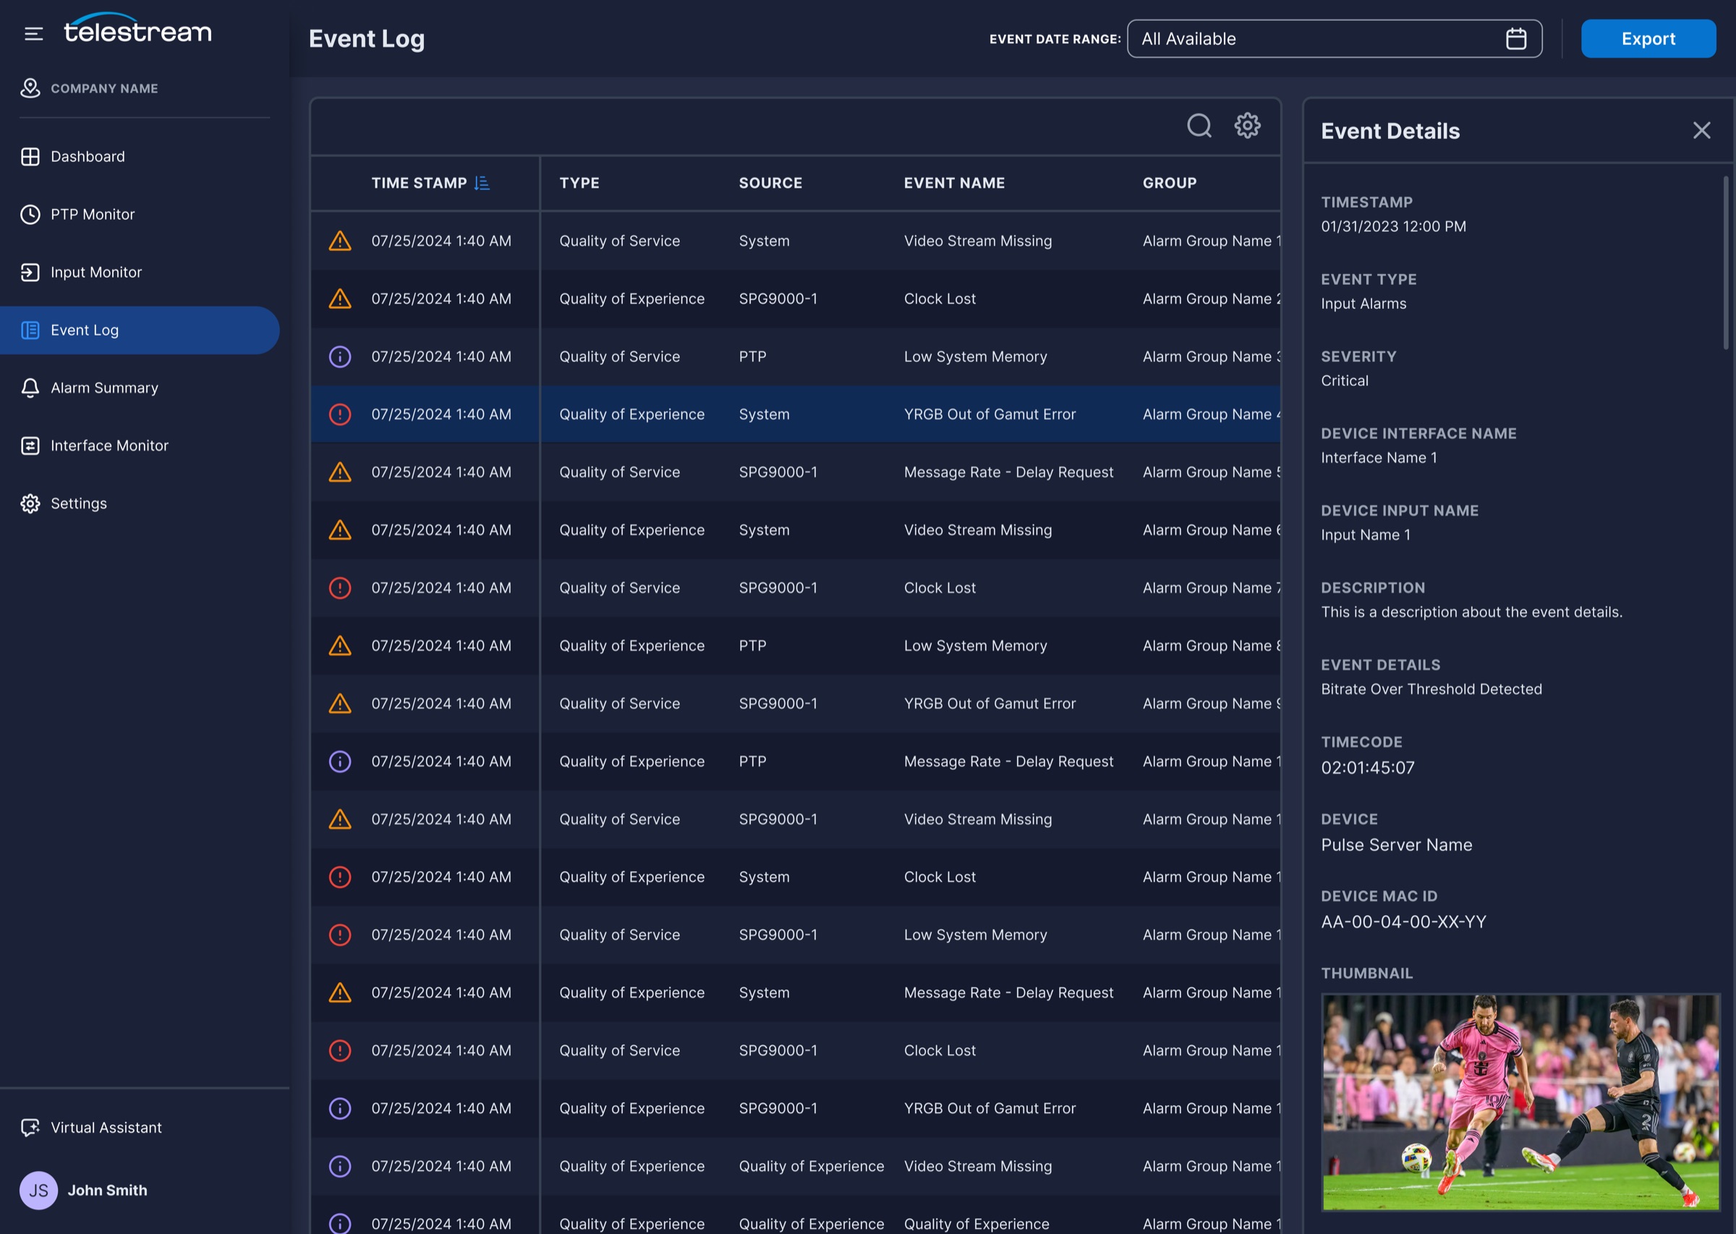This screenshot has height=1234, width=1736.
Task: Click info icon on the PTP Low System Memory Quality of Service row
Action: click(339, 357)
